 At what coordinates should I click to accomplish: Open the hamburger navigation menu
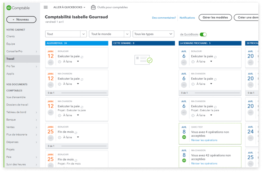click(x=46, y=7)
